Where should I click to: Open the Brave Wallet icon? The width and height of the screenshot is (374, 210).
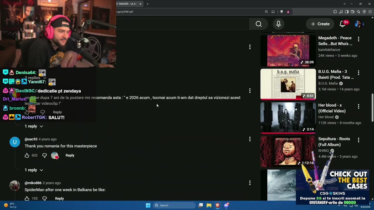(353, 12)
